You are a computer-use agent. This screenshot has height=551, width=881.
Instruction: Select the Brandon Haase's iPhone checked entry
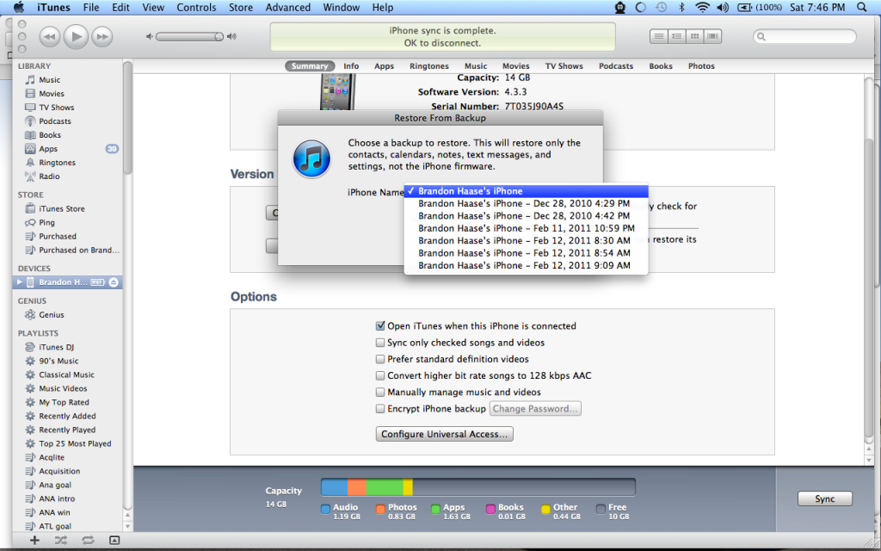tap(526, 191)
